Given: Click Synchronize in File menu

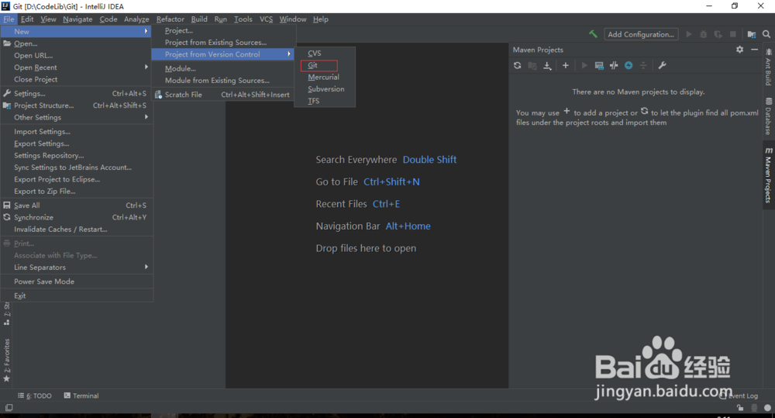Looking at the screenshot, I should point(76,217).
